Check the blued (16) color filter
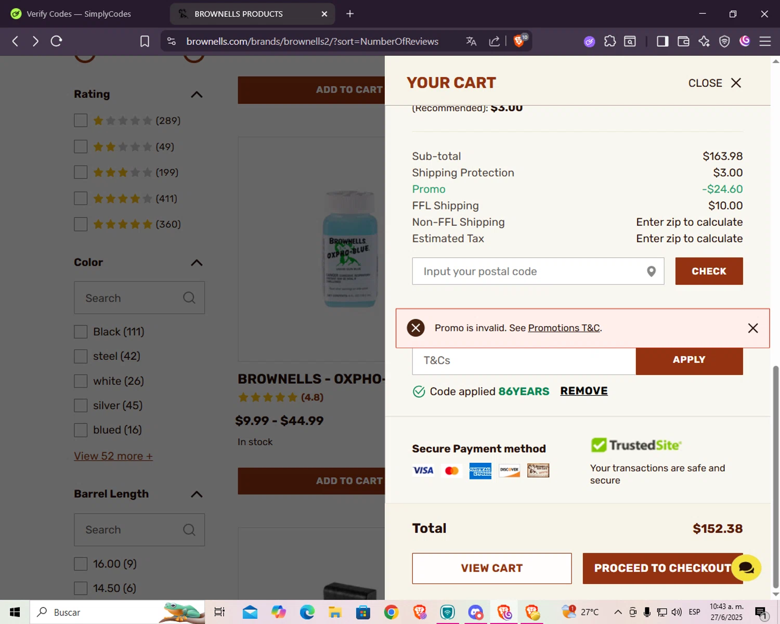 pos(81,430)
